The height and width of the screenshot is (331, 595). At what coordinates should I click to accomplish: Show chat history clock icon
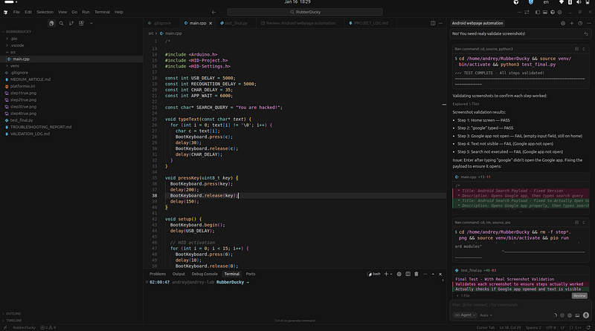580,23
